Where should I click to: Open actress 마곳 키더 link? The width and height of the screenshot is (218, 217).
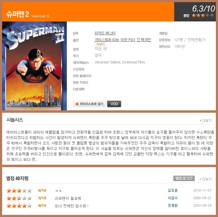pos(128,40)
